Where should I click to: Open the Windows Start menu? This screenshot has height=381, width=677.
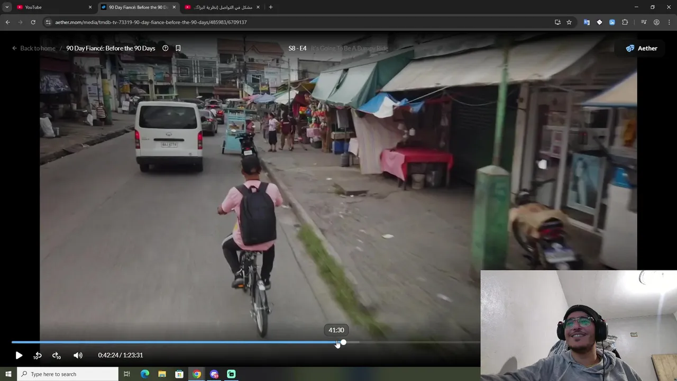(x=8, y=374)
